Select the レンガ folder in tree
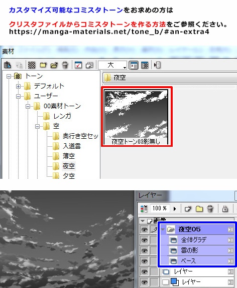The image size is (237, 288). 62,116
